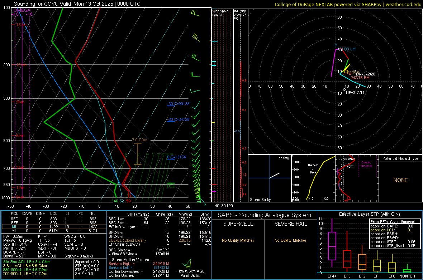This screenshot has height=280, width=423.
Task: Click the Effective Layer STP title
Action: click(x=369, y=214)
